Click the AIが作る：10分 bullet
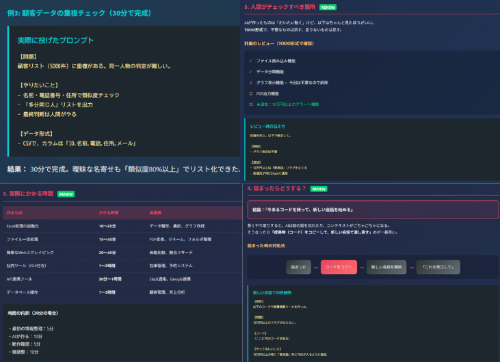 (26, 337)
